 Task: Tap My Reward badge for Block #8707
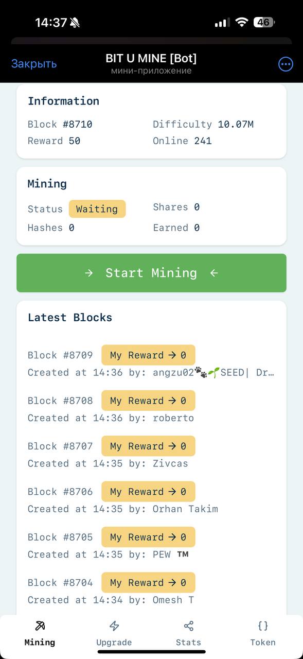148,446
